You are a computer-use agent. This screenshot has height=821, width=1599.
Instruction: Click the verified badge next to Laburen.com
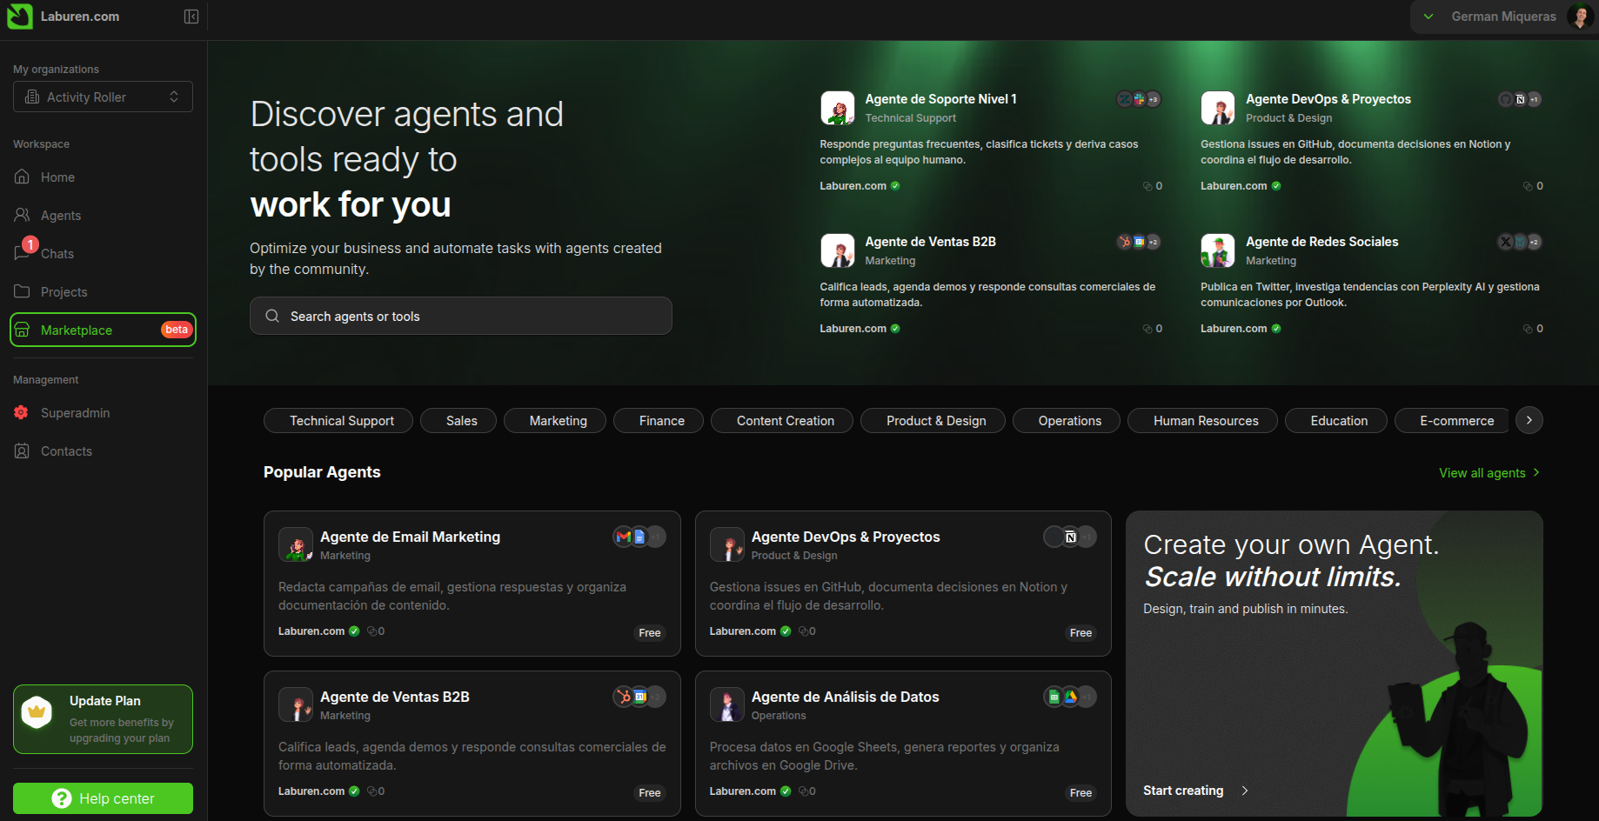[x=894, y=185]
